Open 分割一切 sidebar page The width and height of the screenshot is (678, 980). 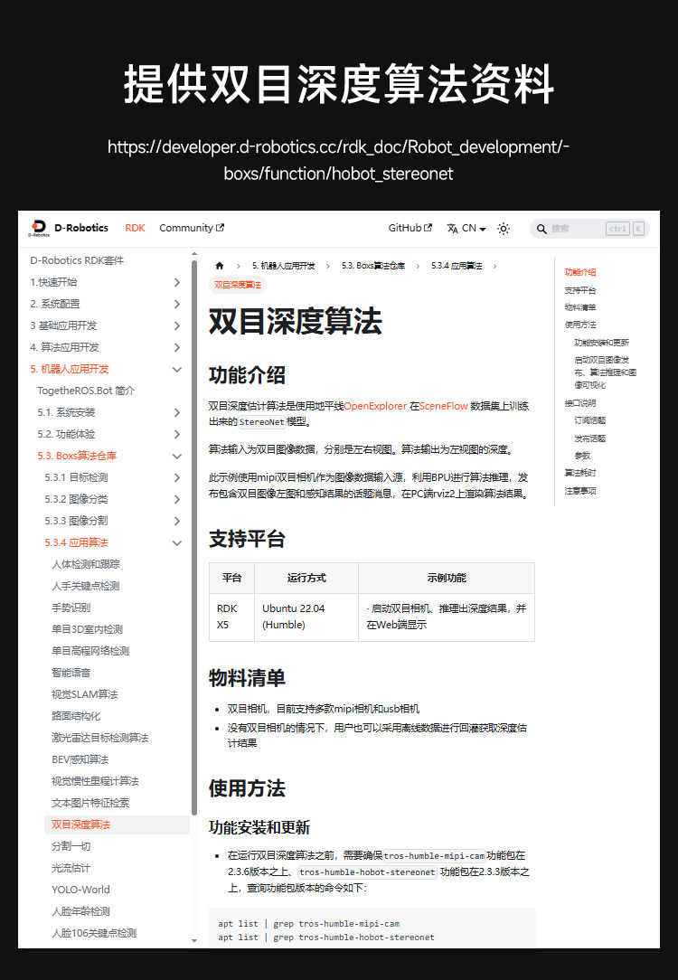pyautogui.click(x=71, y=846)
